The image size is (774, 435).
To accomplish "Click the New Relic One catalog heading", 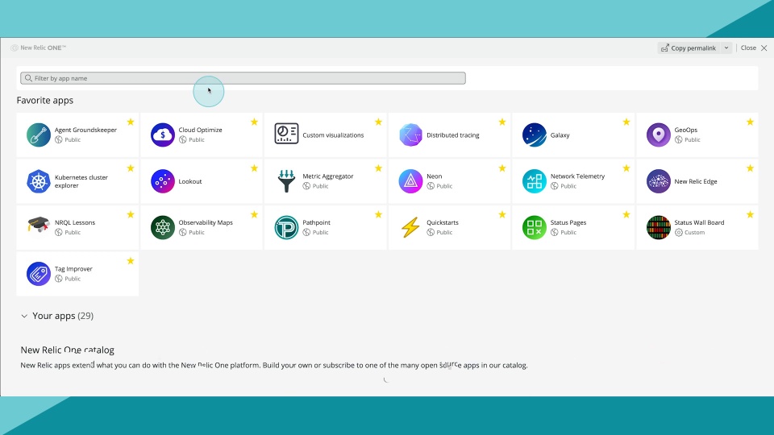I will [x=67, y=350].
